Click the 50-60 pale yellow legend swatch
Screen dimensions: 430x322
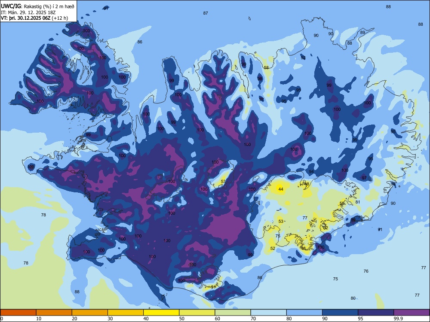point(197,313)
